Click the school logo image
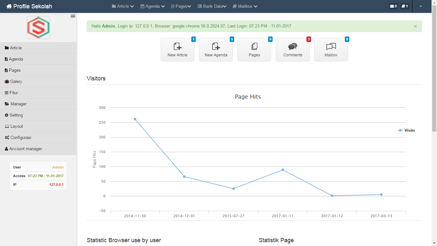437x246 pixels. [x=38, y=28]
